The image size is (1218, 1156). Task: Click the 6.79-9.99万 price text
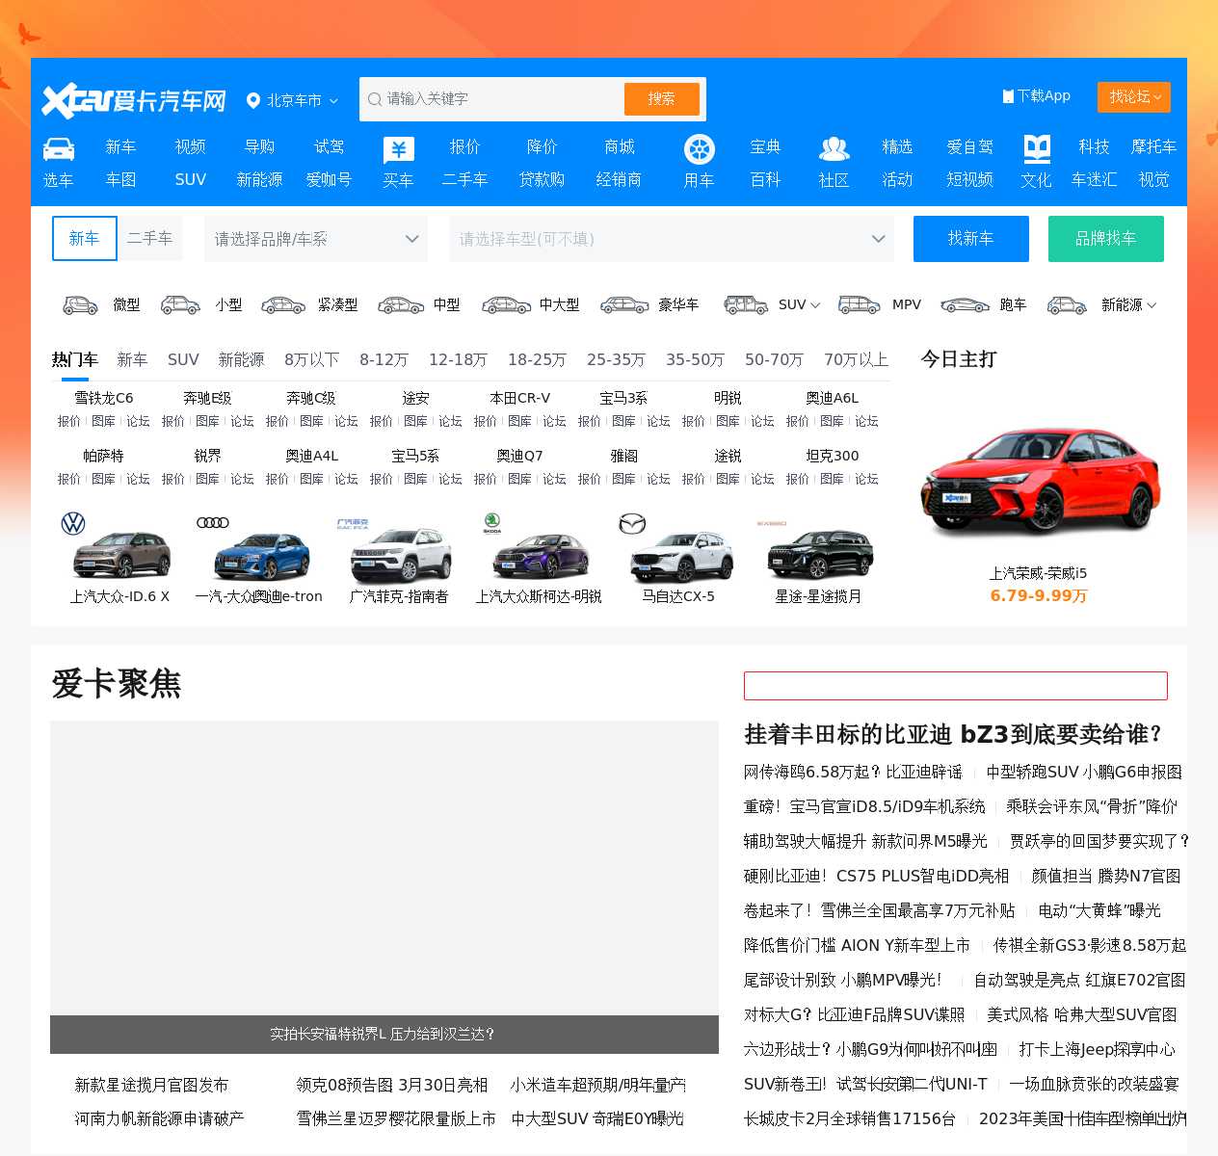(1039, 596)
